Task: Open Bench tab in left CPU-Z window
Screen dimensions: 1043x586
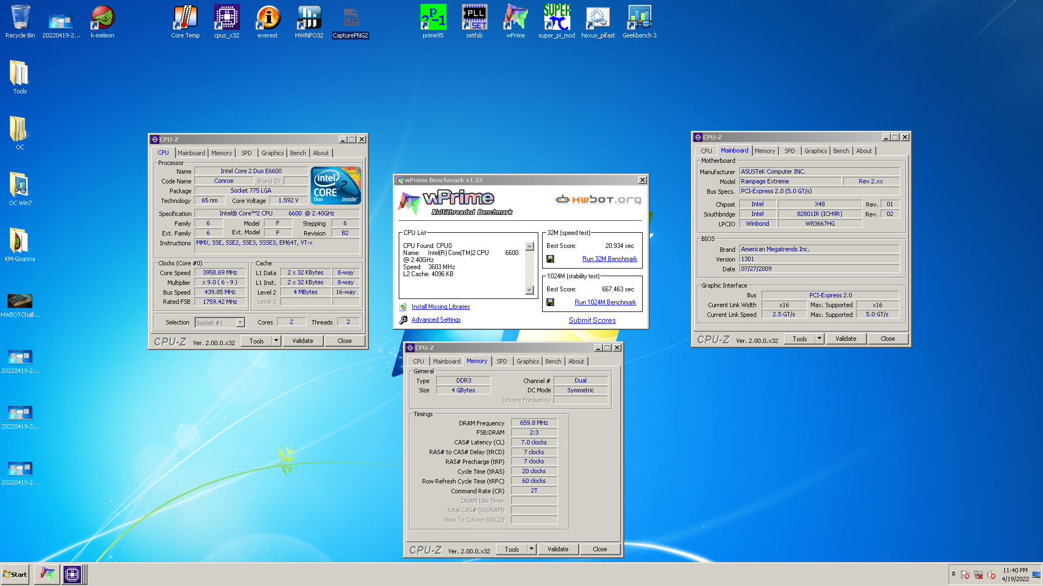Action: [298, 153]
